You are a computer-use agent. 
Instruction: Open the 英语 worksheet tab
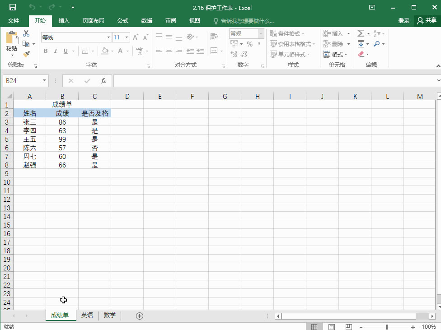point(87,316)
